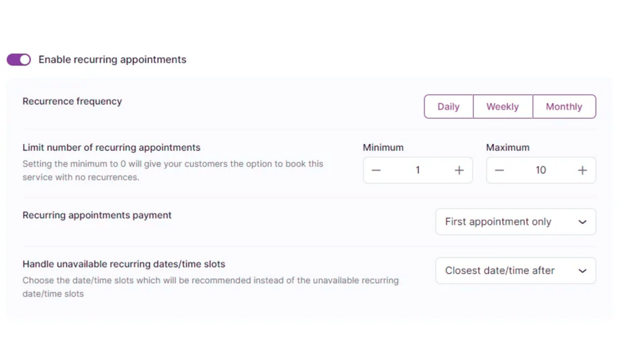Decrease the Maximum recurring appointments value
The image size is (623, 350).
(x=500, y=171)
